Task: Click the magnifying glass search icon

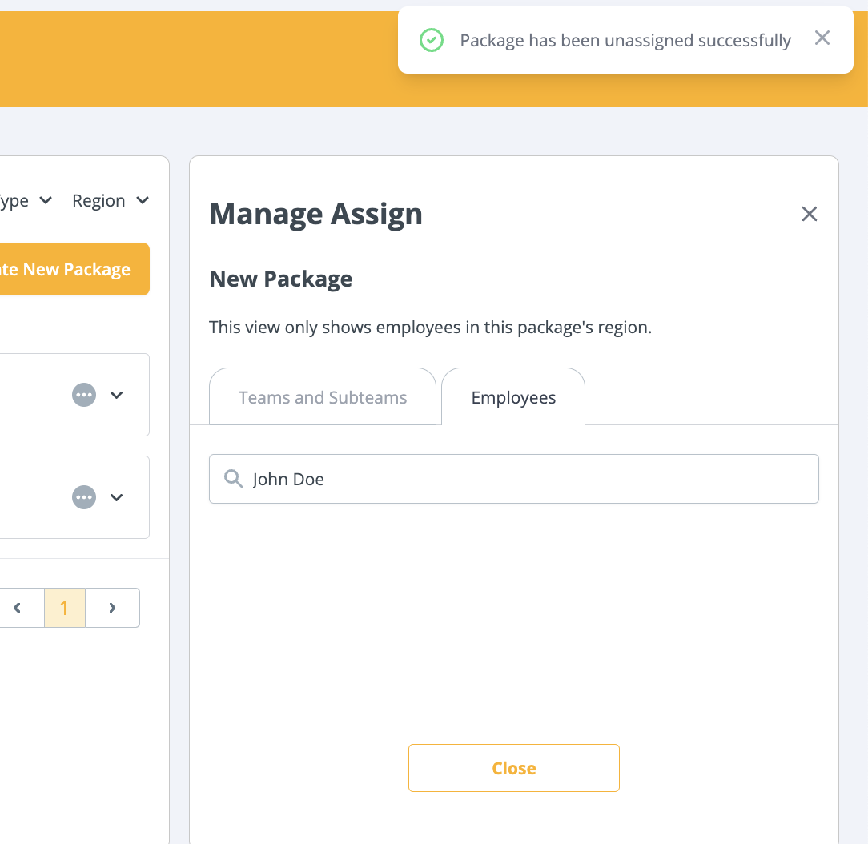Action: 234,479
